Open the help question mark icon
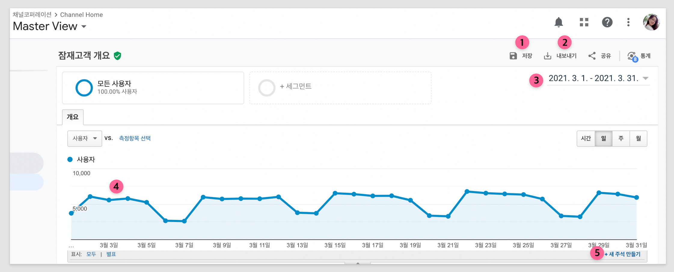This screenshot has width=674, height=272. coord(607,22)
